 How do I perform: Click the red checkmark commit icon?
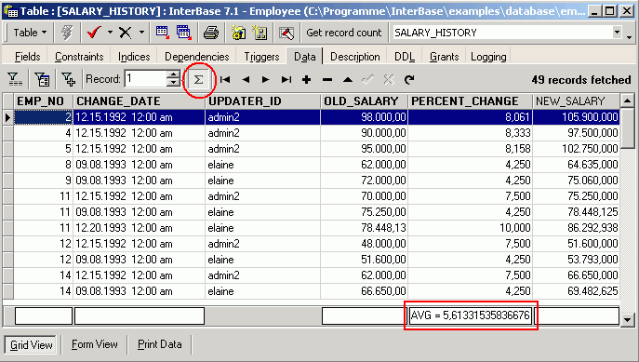click(94, 33)
